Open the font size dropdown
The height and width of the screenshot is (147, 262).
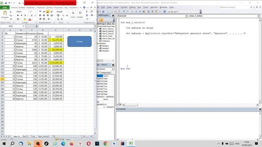[x=36, y=12]
